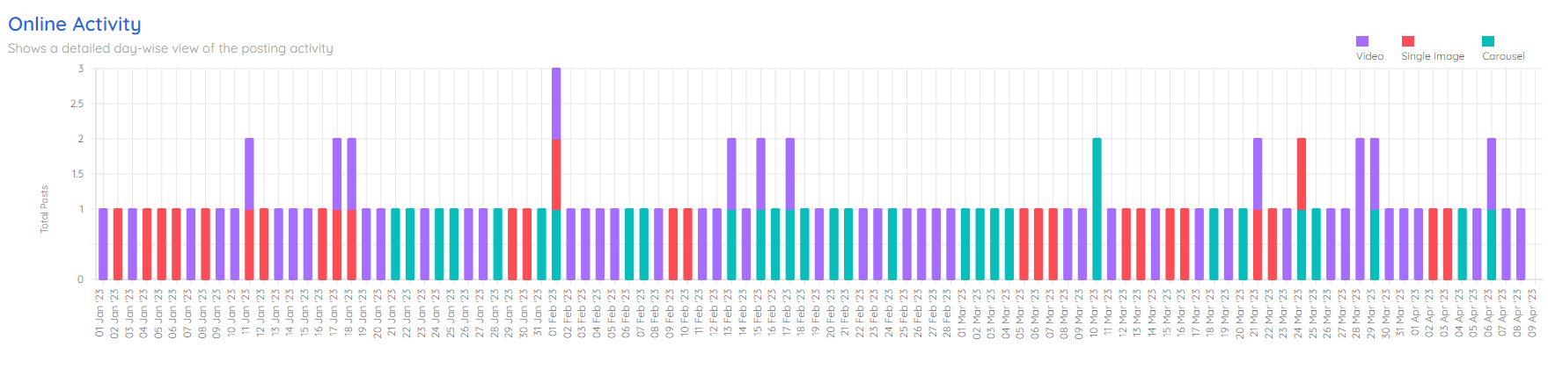1548x376 pixels.
Task: Select the purple top segment of the 06 Apr bar
Action: (x=1492, y=174)
